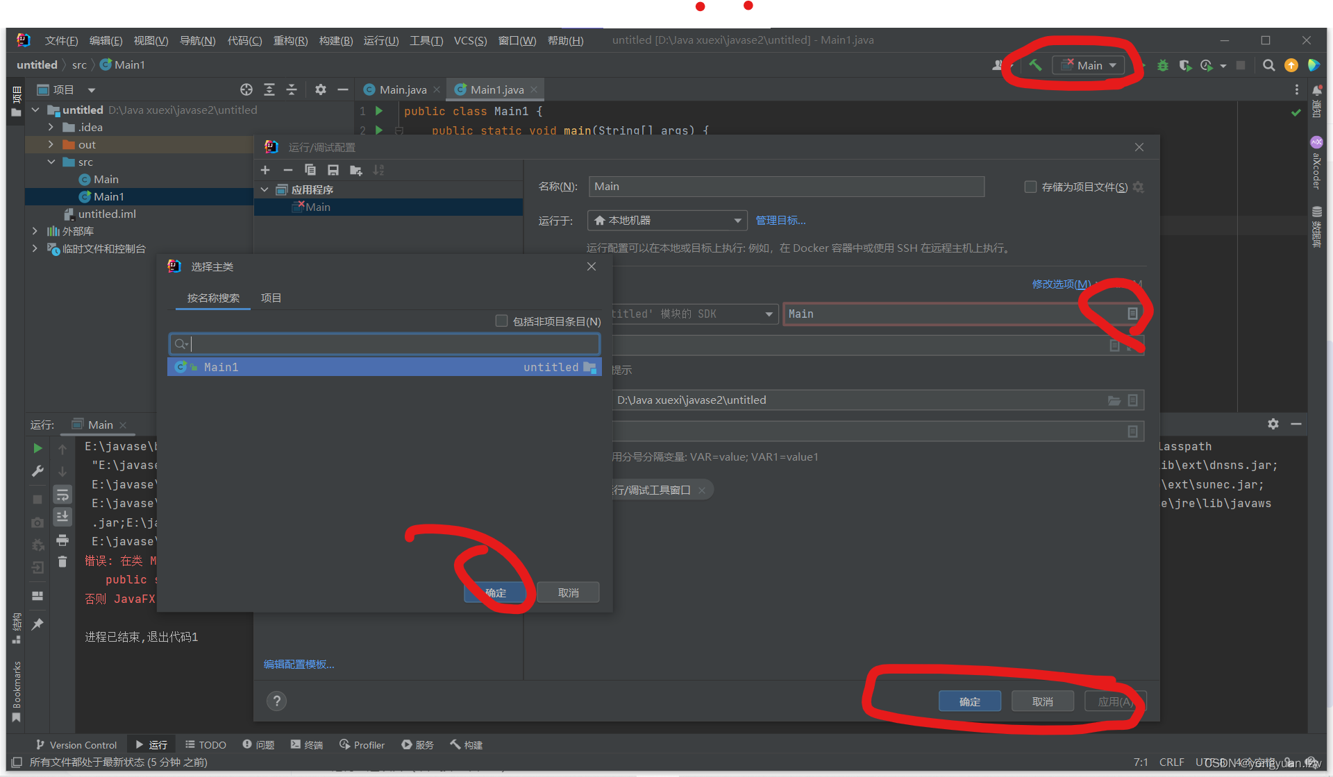
Task: Switch to the Project tab in class chooser
Action: click(271, 298)
